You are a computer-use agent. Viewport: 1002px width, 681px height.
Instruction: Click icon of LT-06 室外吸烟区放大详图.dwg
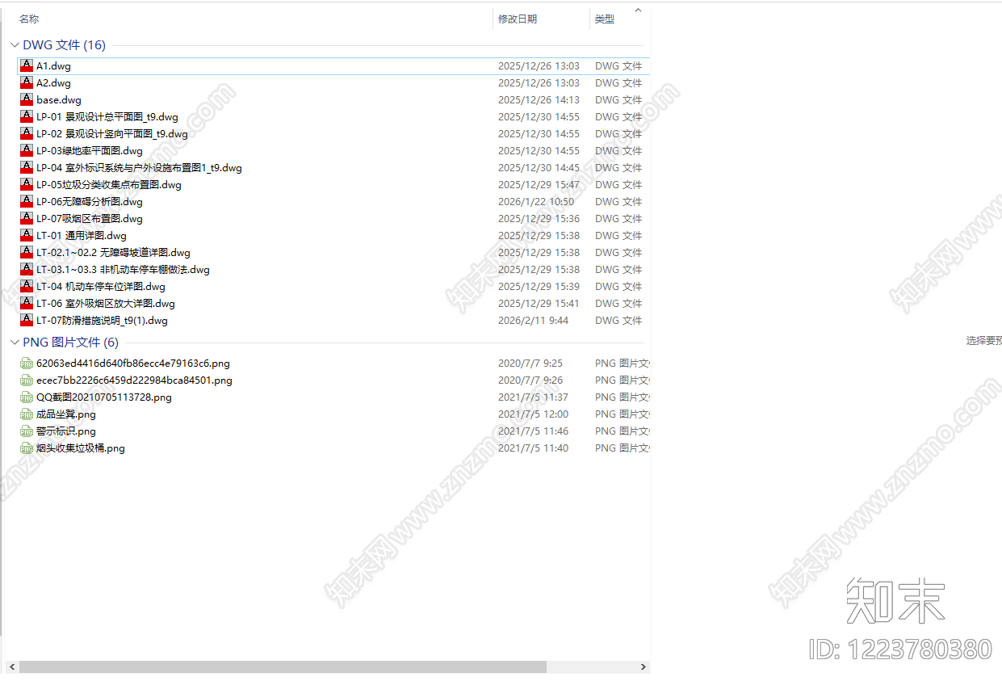tap(27, 304)
